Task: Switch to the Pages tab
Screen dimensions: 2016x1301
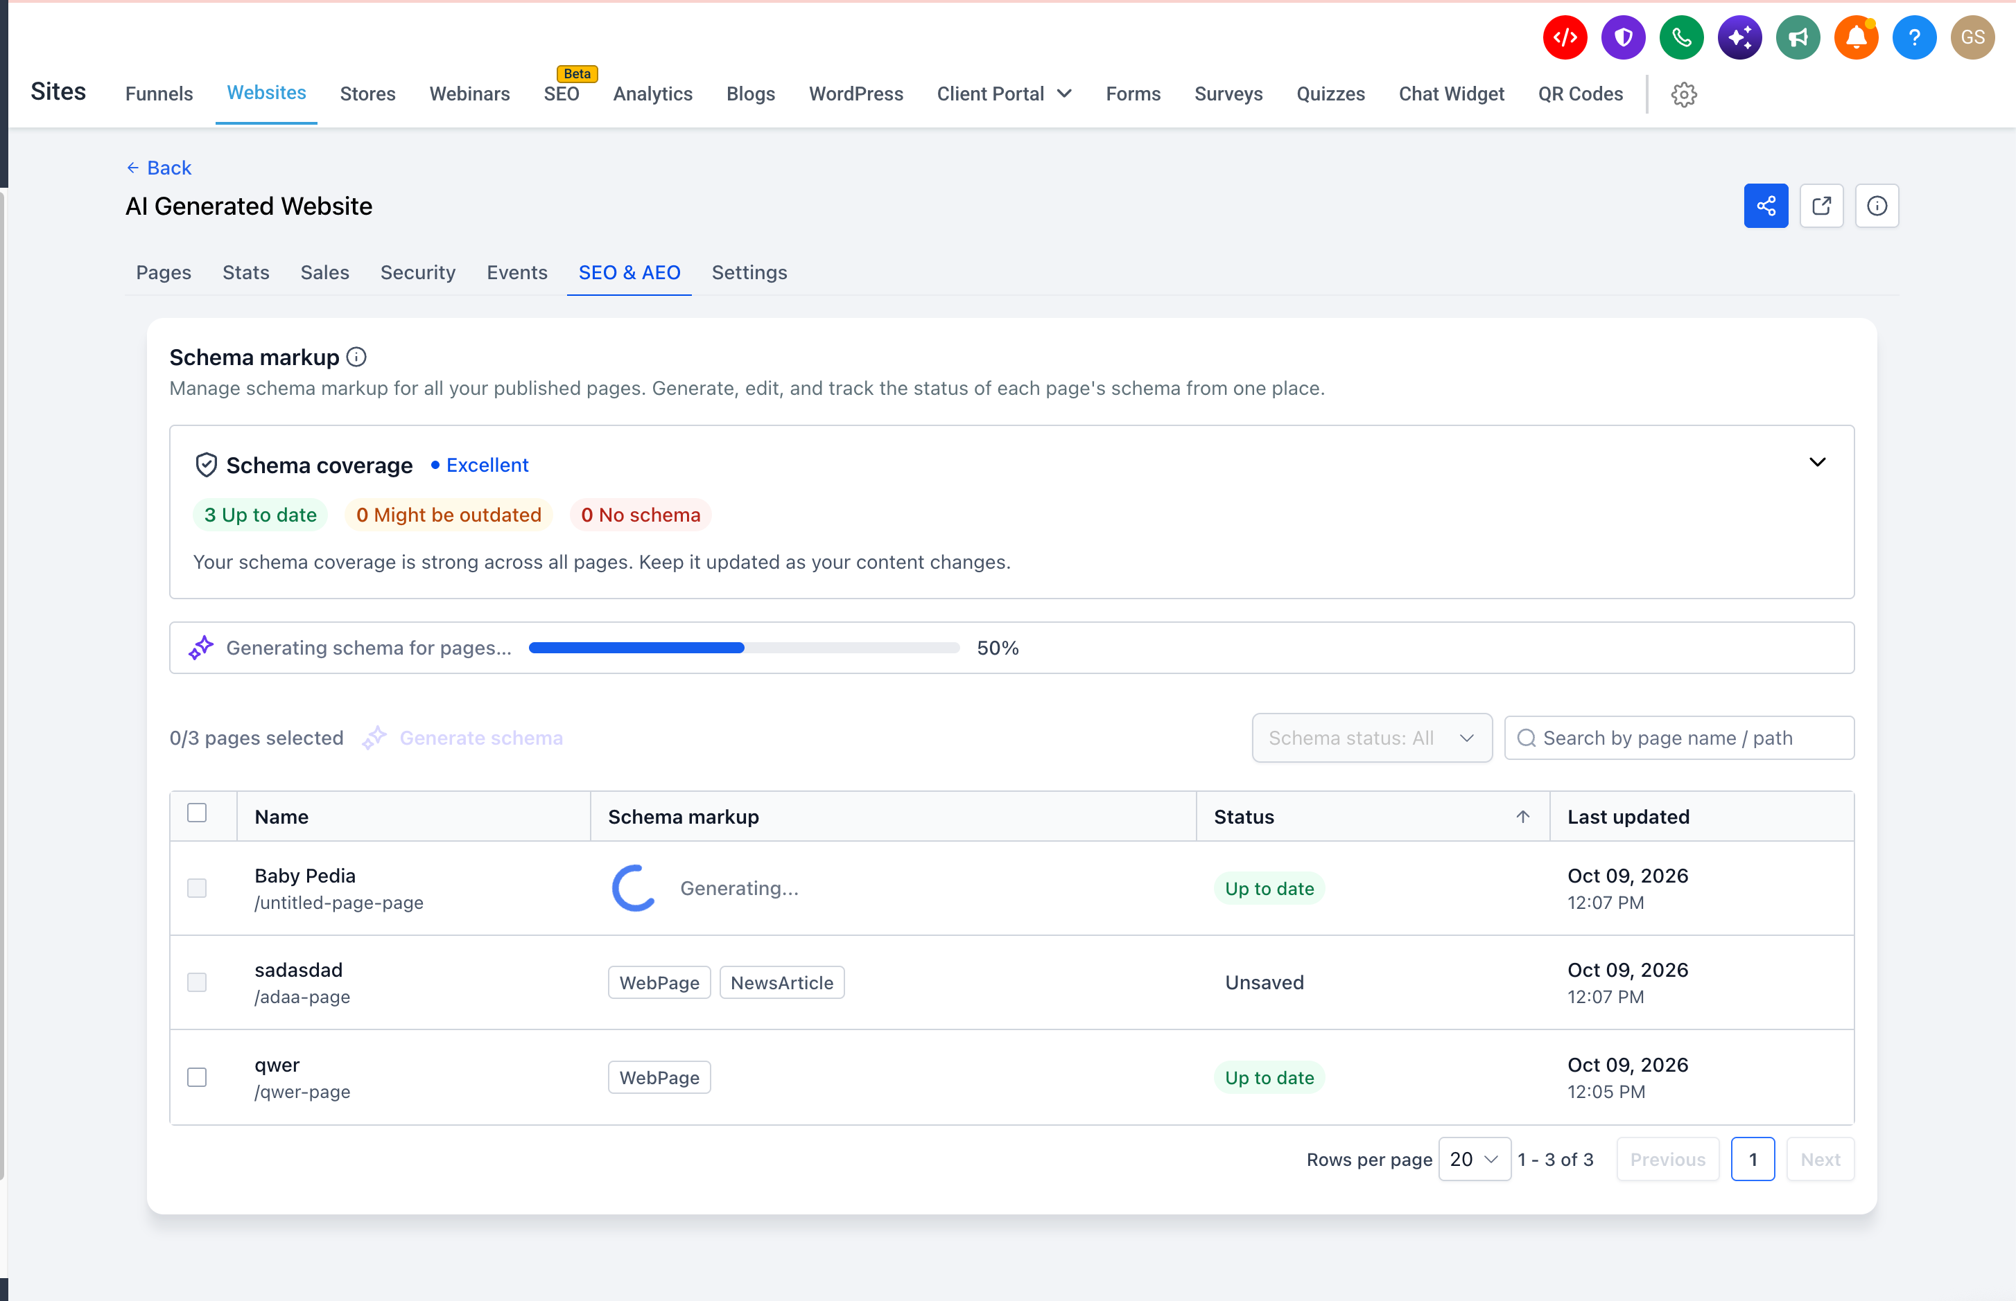Action: coord(163,272)
